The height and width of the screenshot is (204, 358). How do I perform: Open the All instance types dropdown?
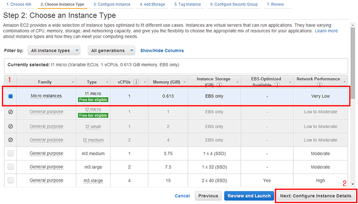click(x=53, y=50)
